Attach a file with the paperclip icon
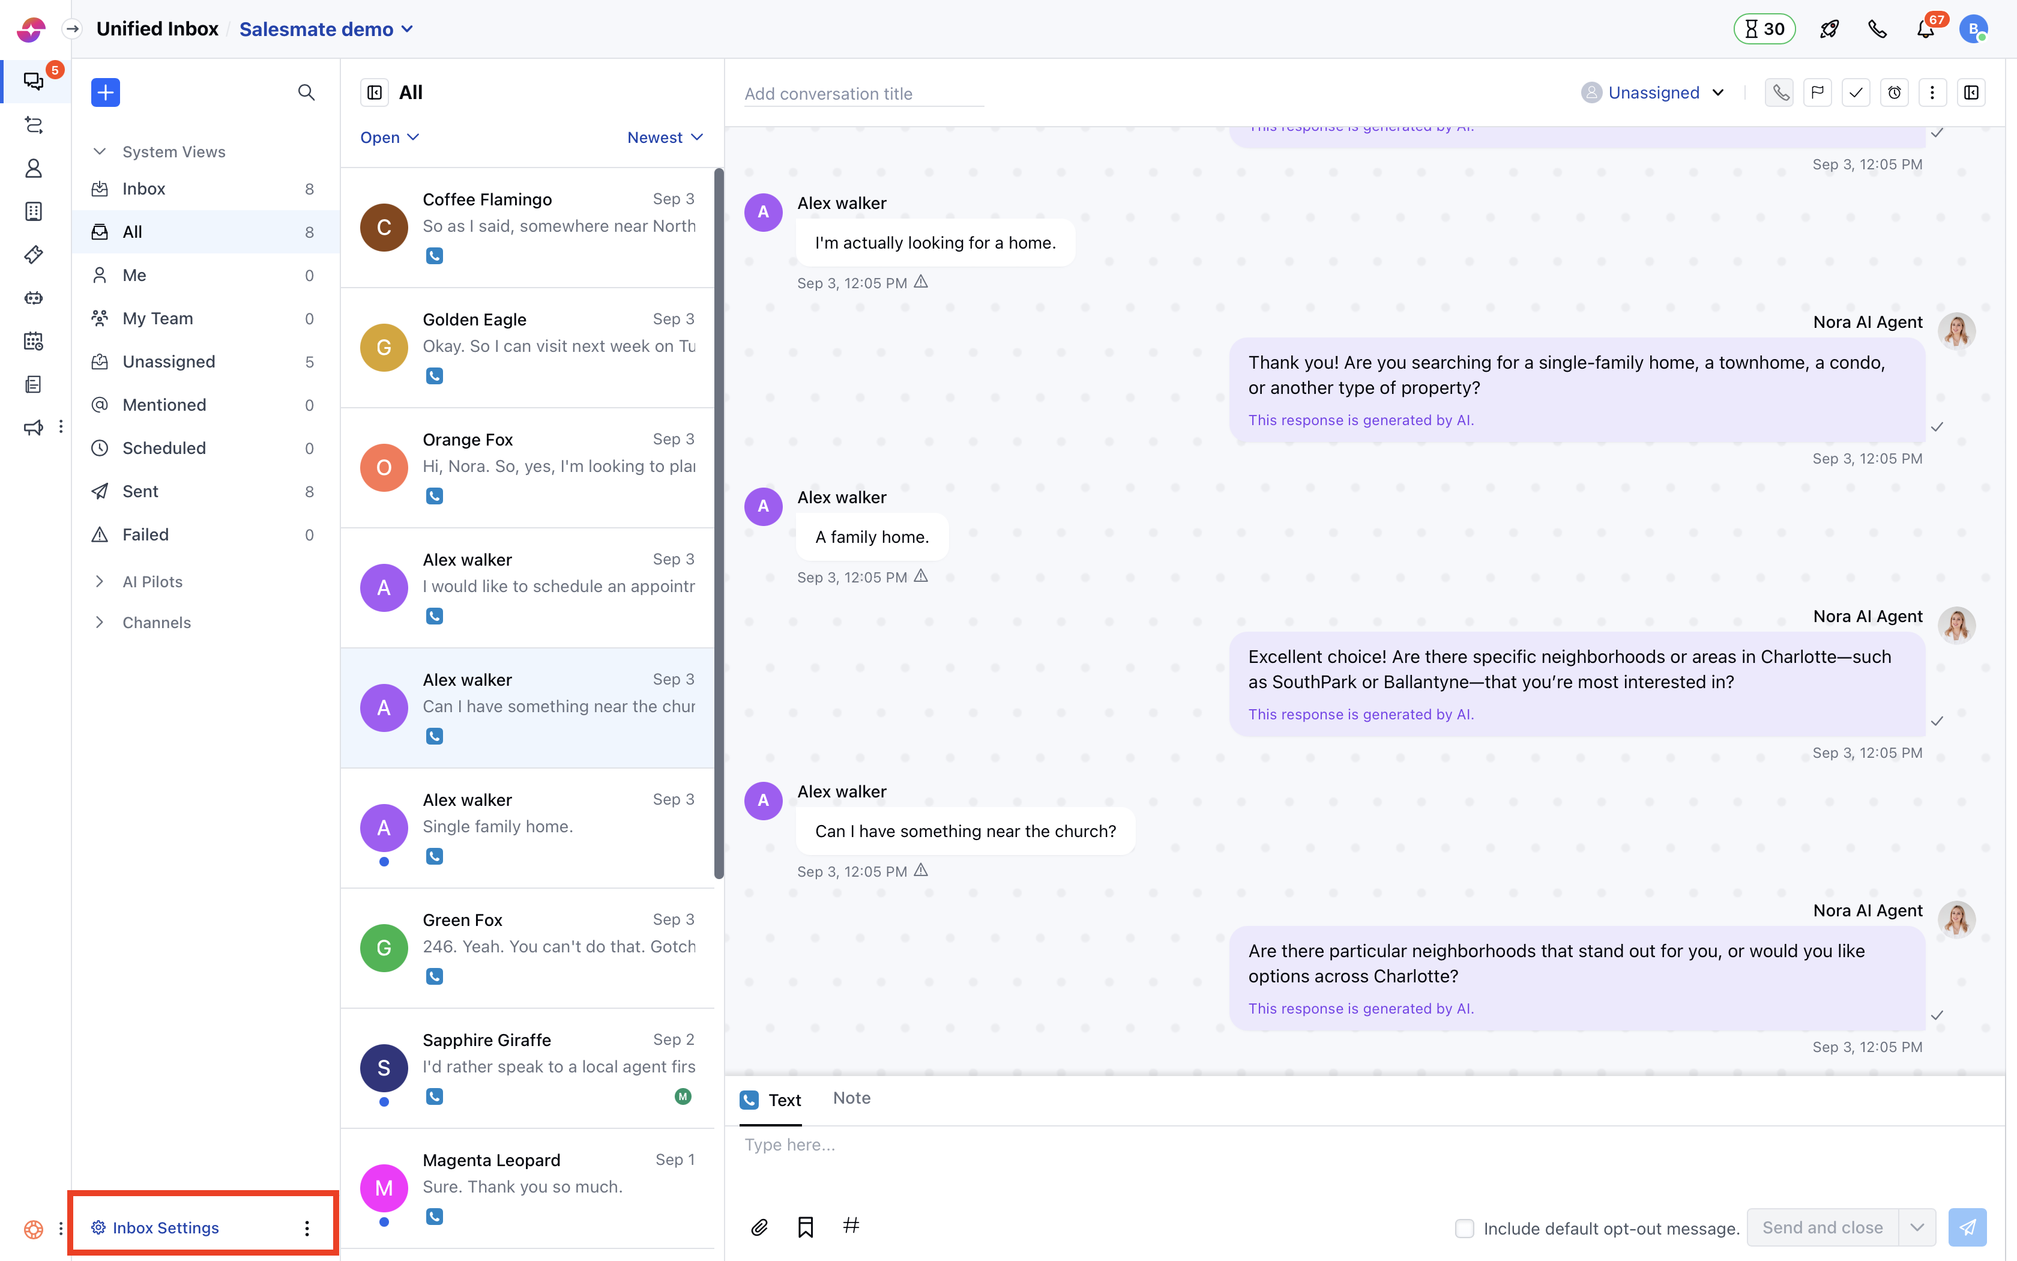This screenshot has width=2017, height=1261. (758, 1226)
